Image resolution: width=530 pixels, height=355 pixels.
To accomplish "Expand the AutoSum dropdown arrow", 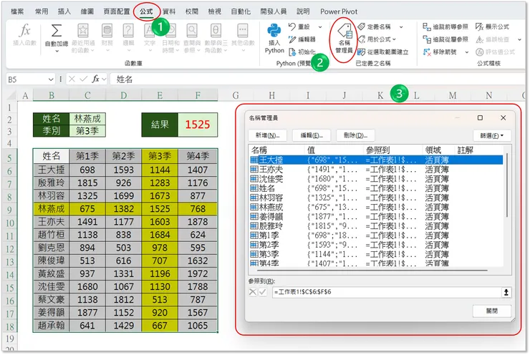I will [57, 51].
